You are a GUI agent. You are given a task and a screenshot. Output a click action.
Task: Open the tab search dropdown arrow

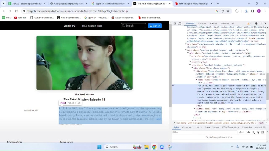coord(3,3)
